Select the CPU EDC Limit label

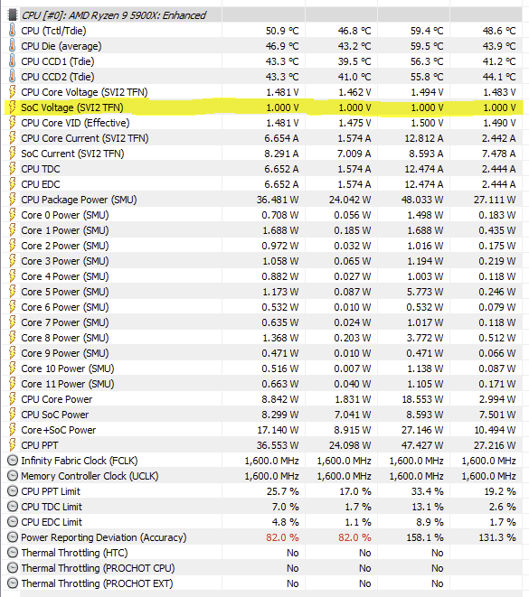[52, 522]
